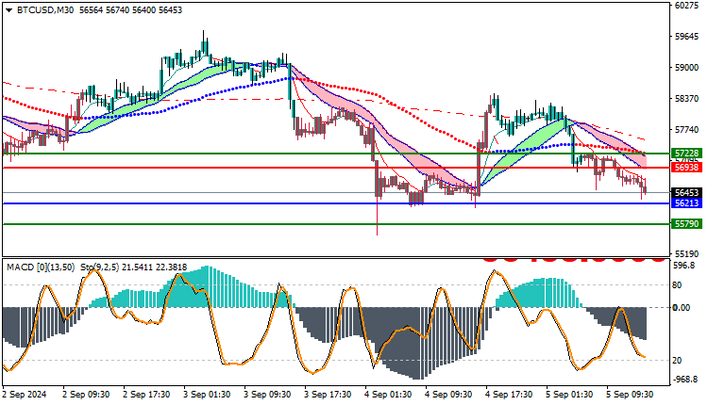Image resolution: width=708 pixels, height=405 pixels.
Task: Click the 57740 price scale value
Action: pos(686,129)
